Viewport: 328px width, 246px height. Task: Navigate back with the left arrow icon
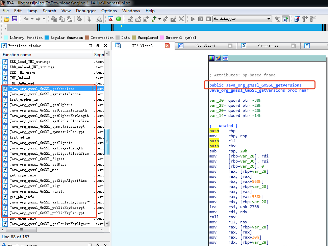point(27,19)
